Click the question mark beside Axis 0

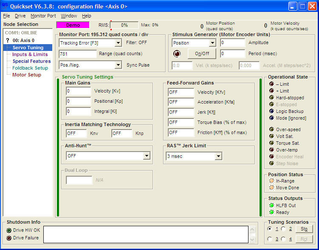coord(8,40)
